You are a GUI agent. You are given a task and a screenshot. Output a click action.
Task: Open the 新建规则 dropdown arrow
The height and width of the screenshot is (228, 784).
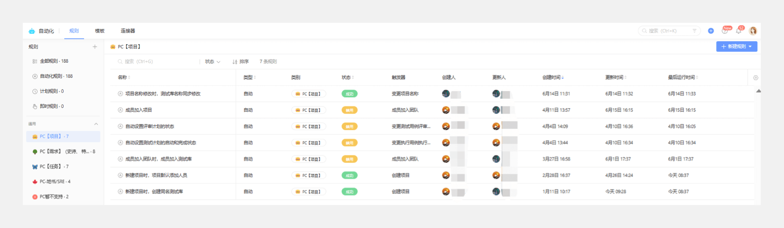pos(750,47)
